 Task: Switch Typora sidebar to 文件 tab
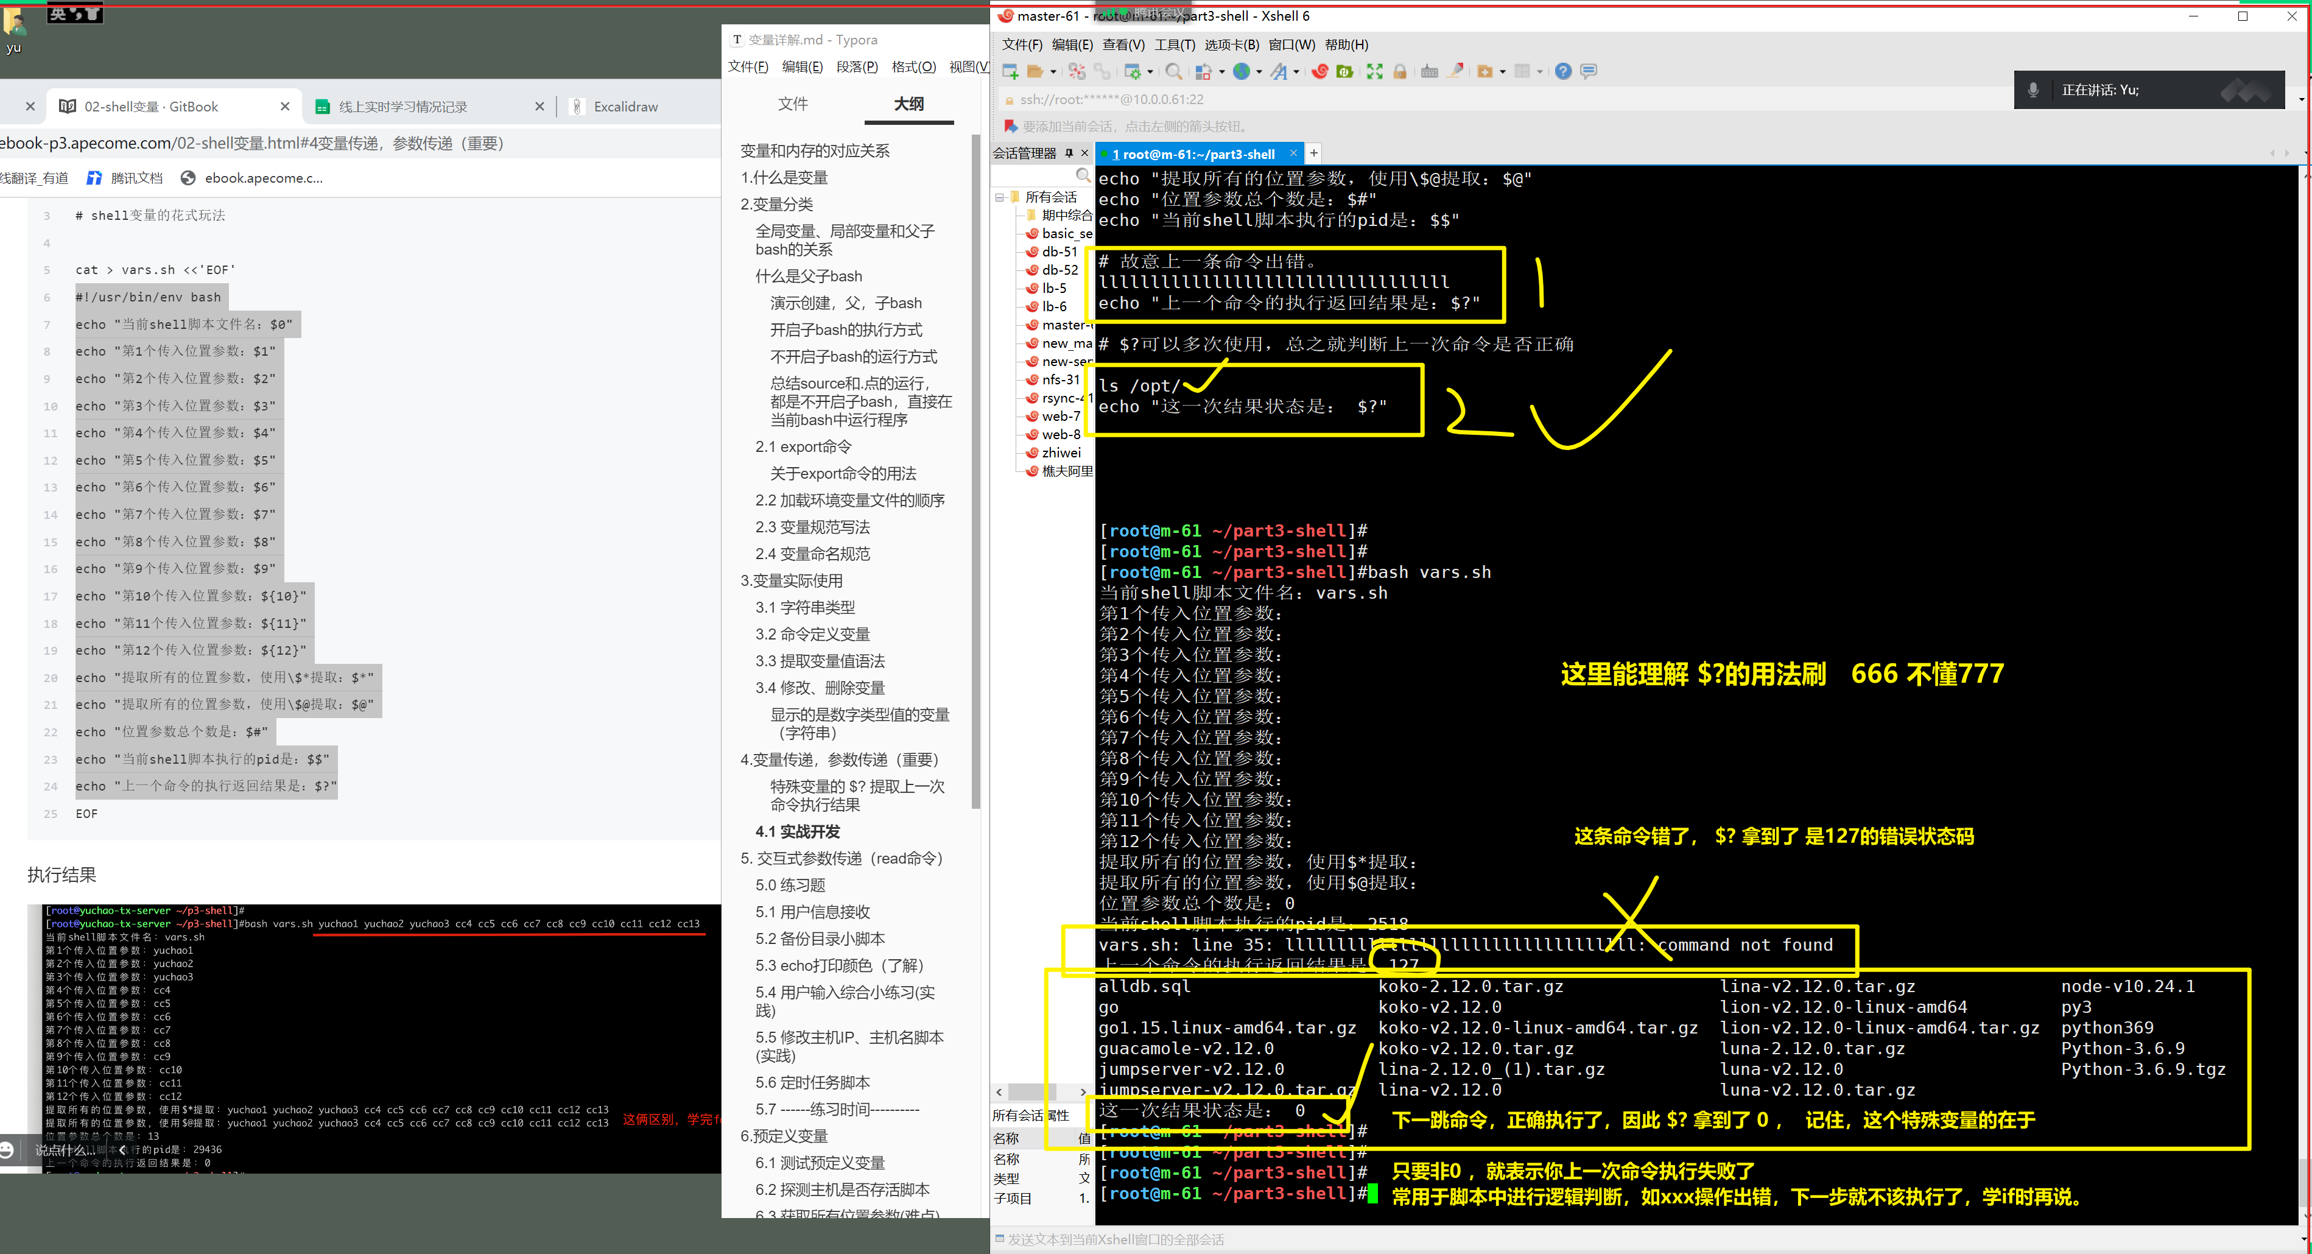point(793,104)
